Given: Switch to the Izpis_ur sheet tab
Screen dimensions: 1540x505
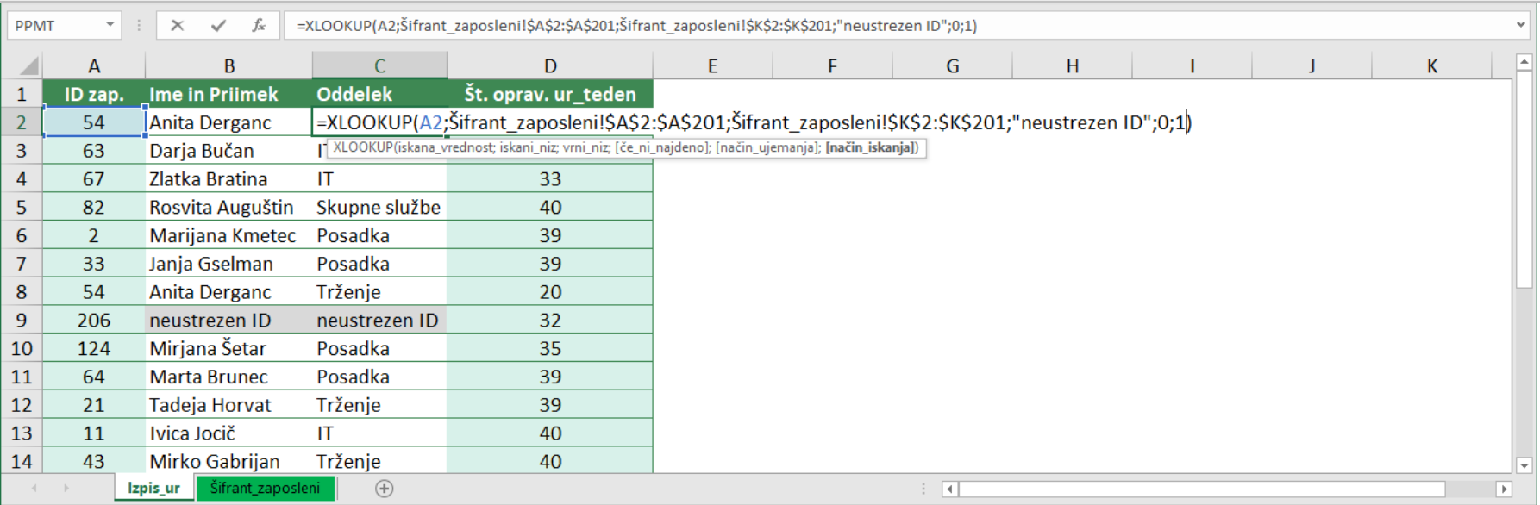Looking at the screenshot, I should [153, 488].
